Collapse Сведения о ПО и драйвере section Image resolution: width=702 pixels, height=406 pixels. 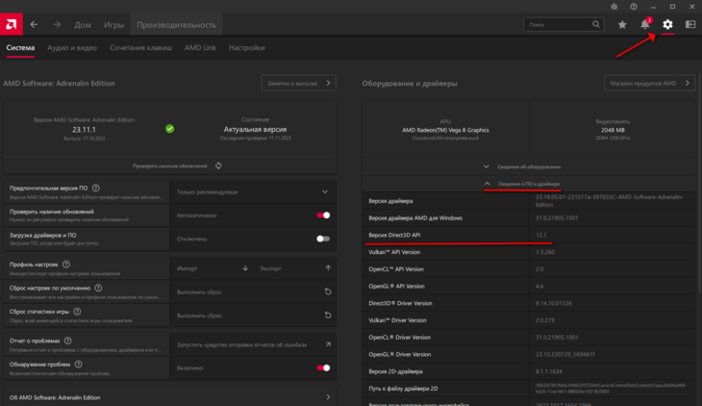click(528, 184)
